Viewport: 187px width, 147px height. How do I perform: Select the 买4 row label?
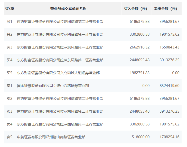pyautogui.click(x=10, y=60)
